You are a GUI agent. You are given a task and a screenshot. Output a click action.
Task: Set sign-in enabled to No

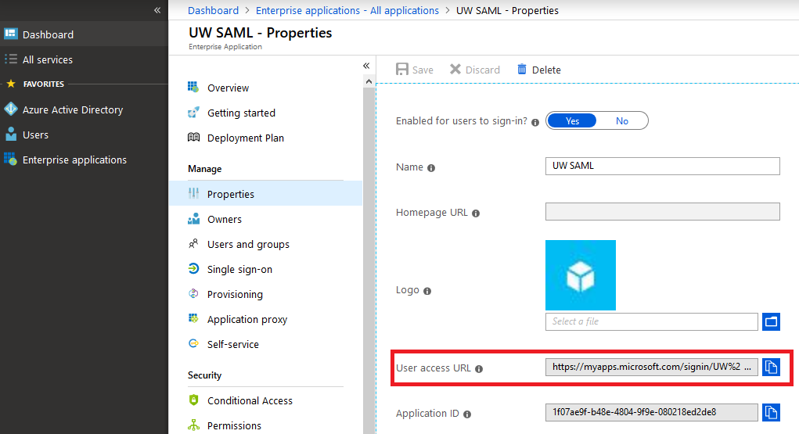coord(621,120)
